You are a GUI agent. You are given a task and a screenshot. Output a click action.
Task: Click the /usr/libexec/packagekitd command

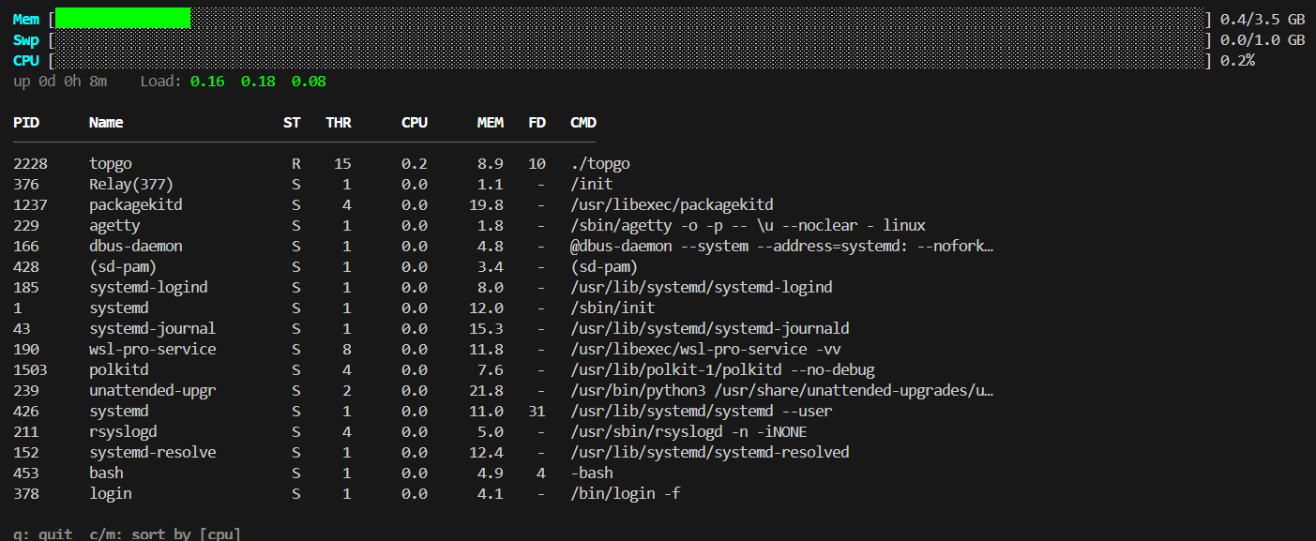click(672, 205)
